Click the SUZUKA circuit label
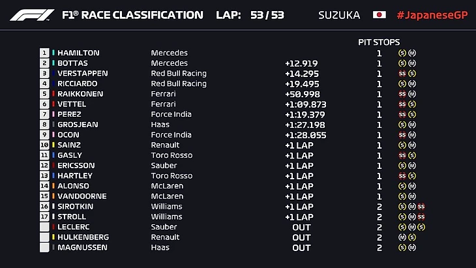The image size is (476, 268). pyautogui.click(x=338, y=15)
